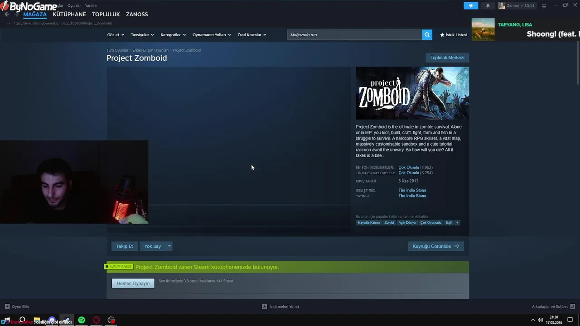Click the Steam taskbar icon
The image size is (580, 326).
[x=67, y=320]
